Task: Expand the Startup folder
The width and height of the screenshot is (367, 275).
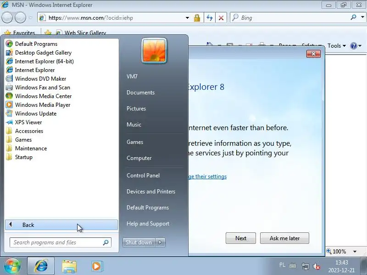Action: [19, 157]
